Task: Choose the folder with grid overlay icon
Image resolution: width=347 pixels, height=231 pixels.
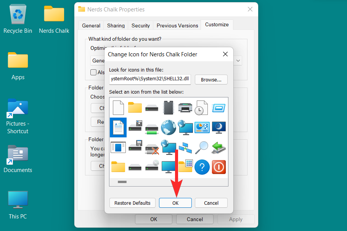Action: tap(185, 166)
